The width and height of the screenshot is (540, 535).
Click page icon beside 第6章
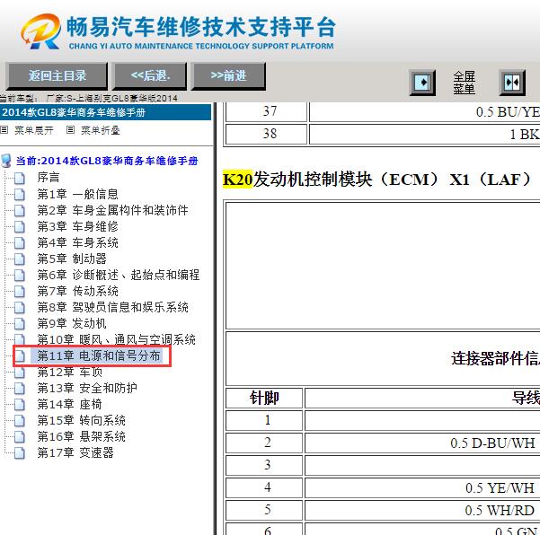click(20, 275)
